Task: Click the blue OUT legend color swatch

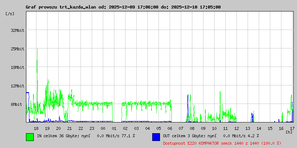Action: tap(156, 137)
